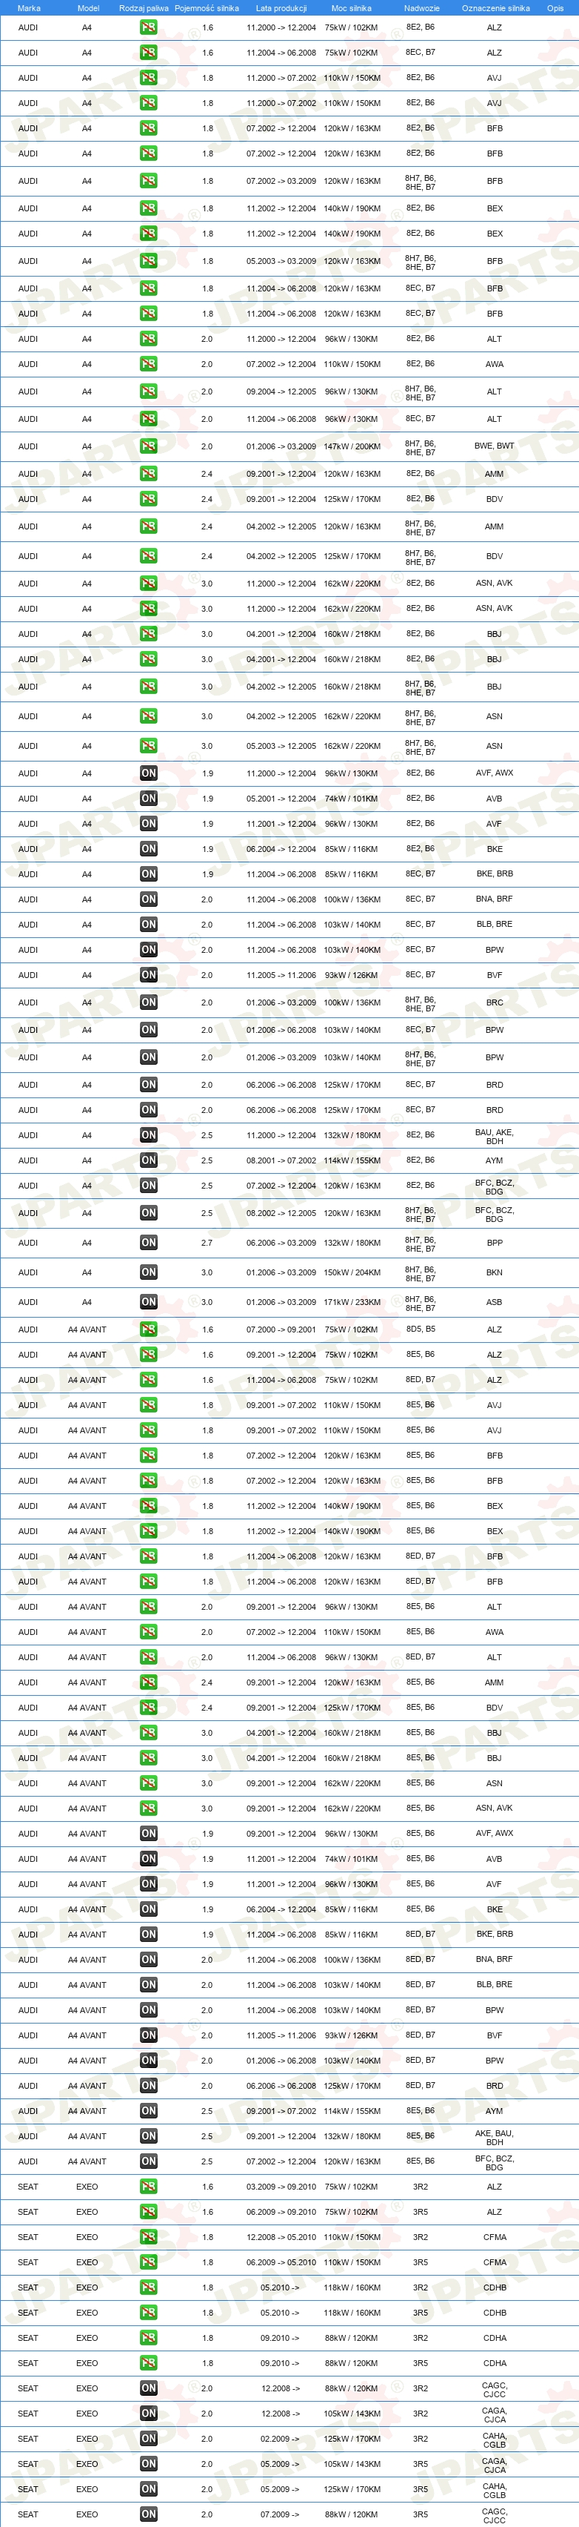
Task: Click the PB petrol icon in the BWE, BWT row
Action: 148,446
